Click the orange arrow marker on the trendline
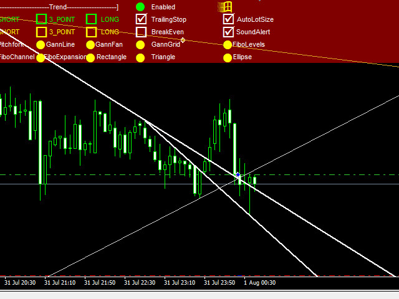The image size is (399, 299). point(183,40)
